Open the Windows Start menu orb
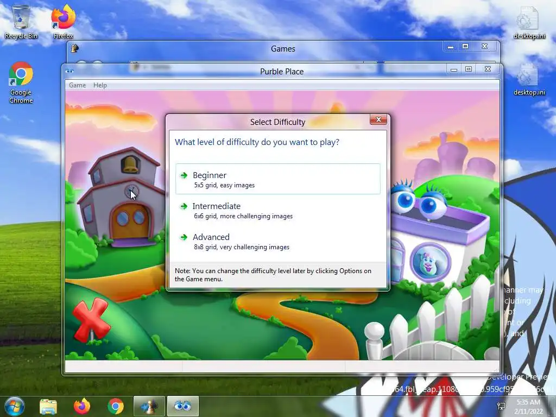The width and height of the screenshot is (556, 417). 15,406
